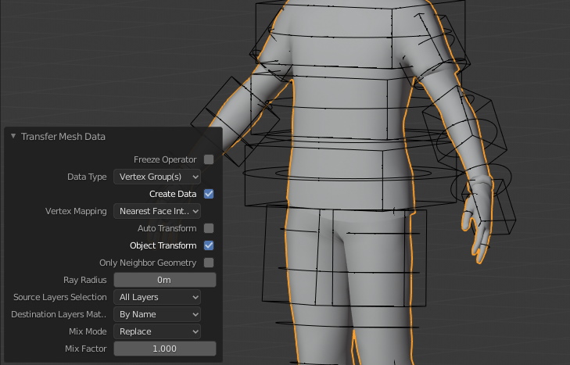This screenshot has width=570, height=365.
Task: Uncheck the Create Data checkbox
Action: (209, 194)
